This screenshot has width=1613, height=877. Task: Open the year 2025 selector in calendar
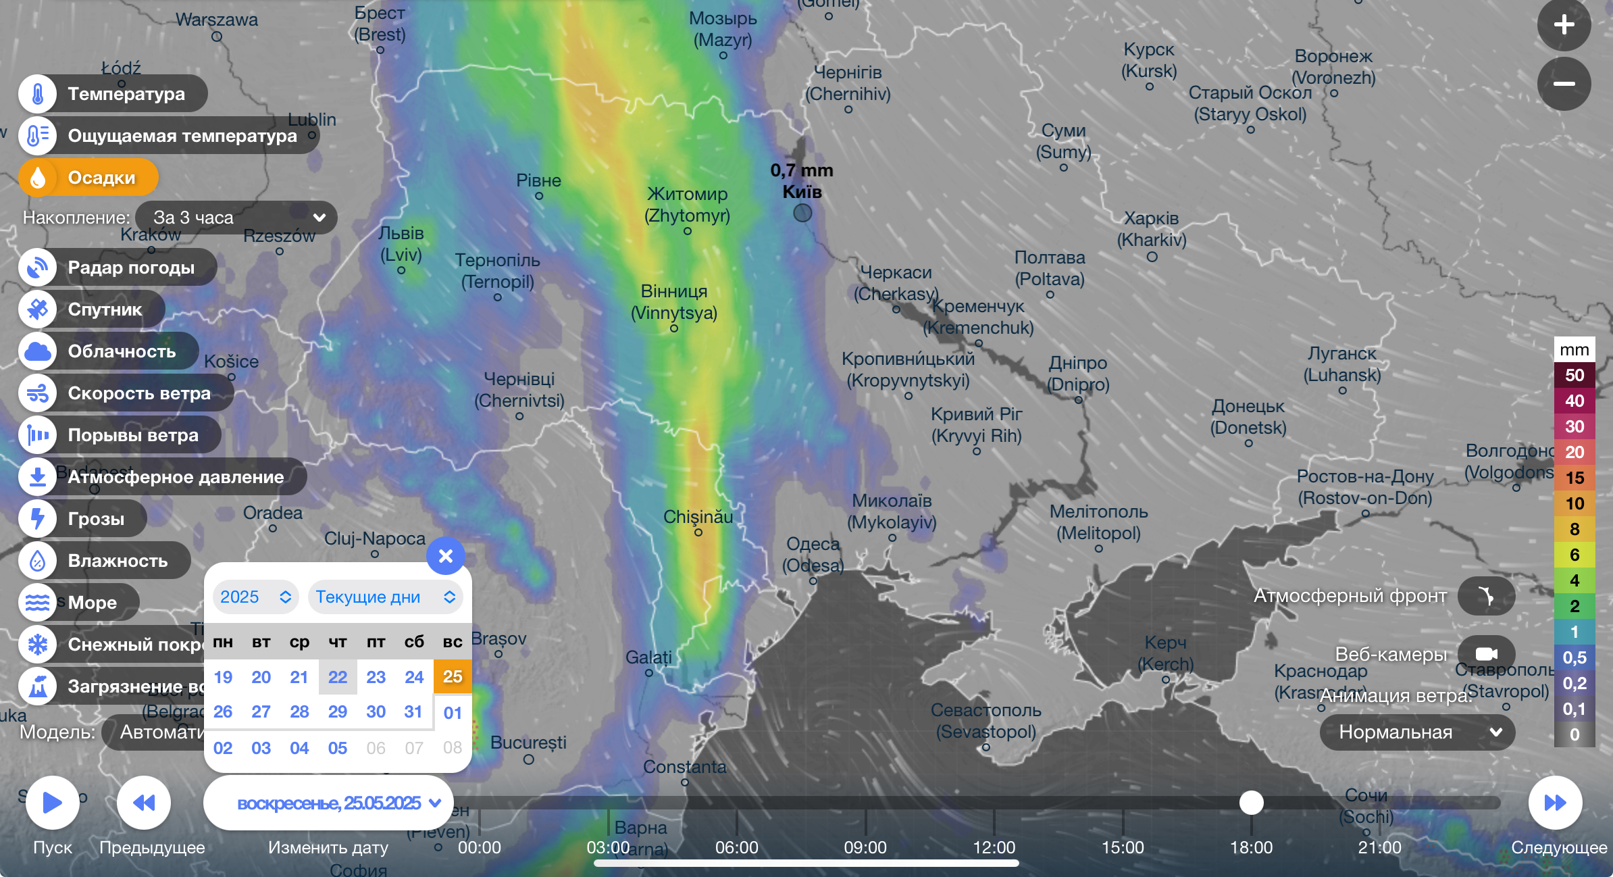(255, 597)
